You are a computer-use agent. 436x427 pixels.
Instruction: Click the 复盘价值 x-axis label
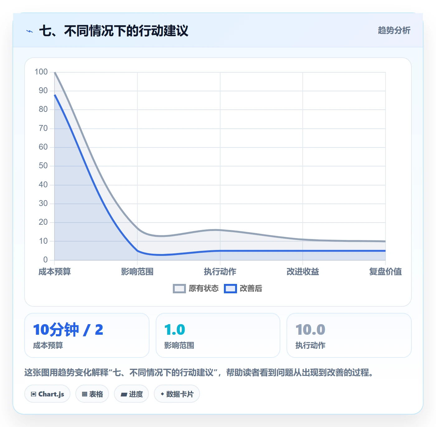386,272
